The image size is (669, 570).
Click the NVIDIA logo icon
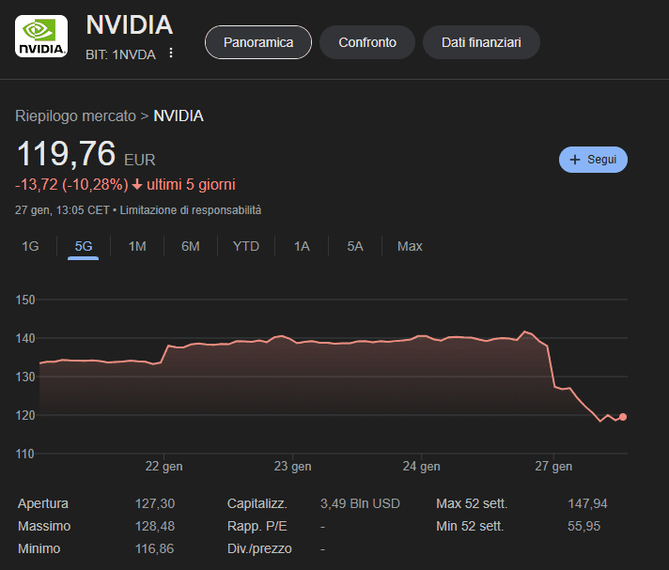pos(41,38)
